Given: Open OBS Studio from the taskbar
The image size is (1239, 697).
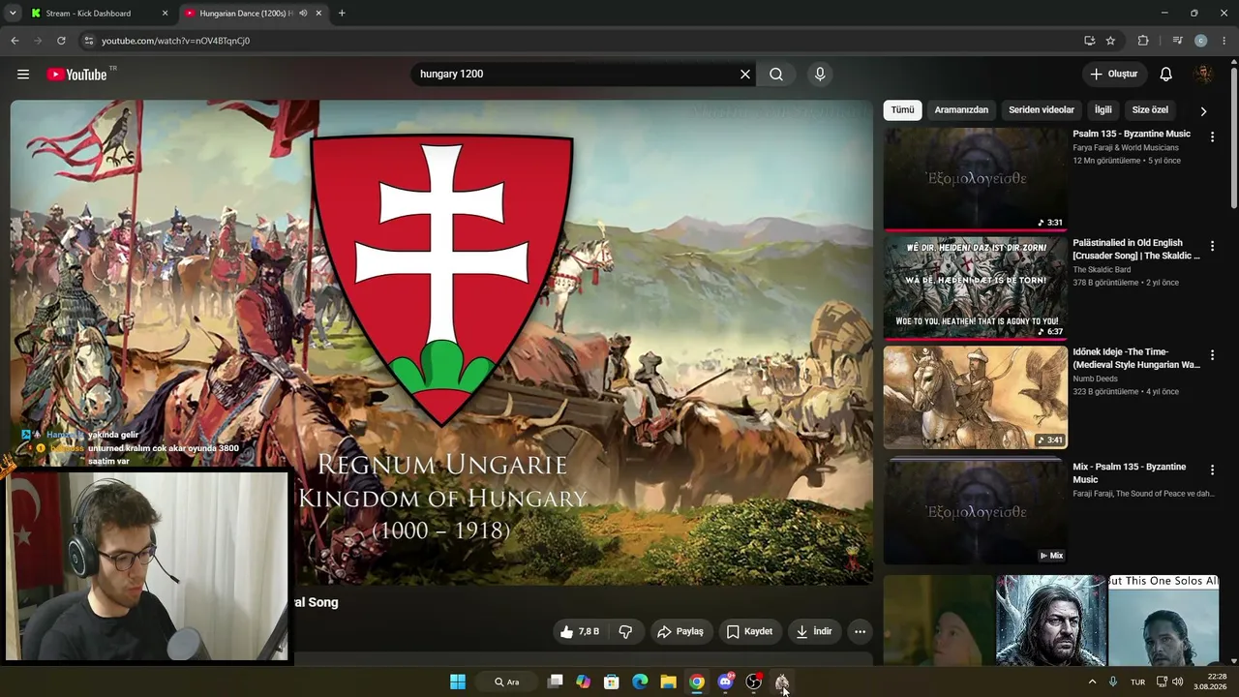Looking at the screenshot, I should [754, 682].
